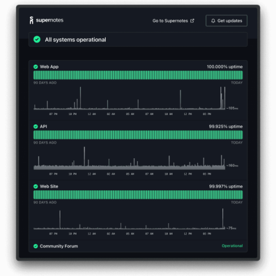Click the ~105ms latency label
The width and height of the screenshot is (276, 276).
(232, 108)
